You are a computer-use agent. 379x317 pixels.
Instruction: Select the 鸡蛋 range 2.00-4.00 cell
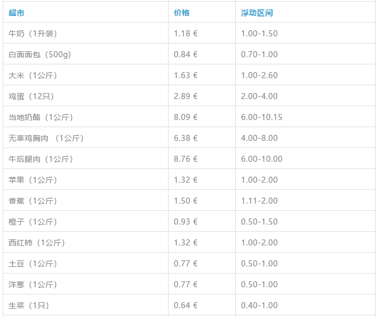click(x=305, y=96)
